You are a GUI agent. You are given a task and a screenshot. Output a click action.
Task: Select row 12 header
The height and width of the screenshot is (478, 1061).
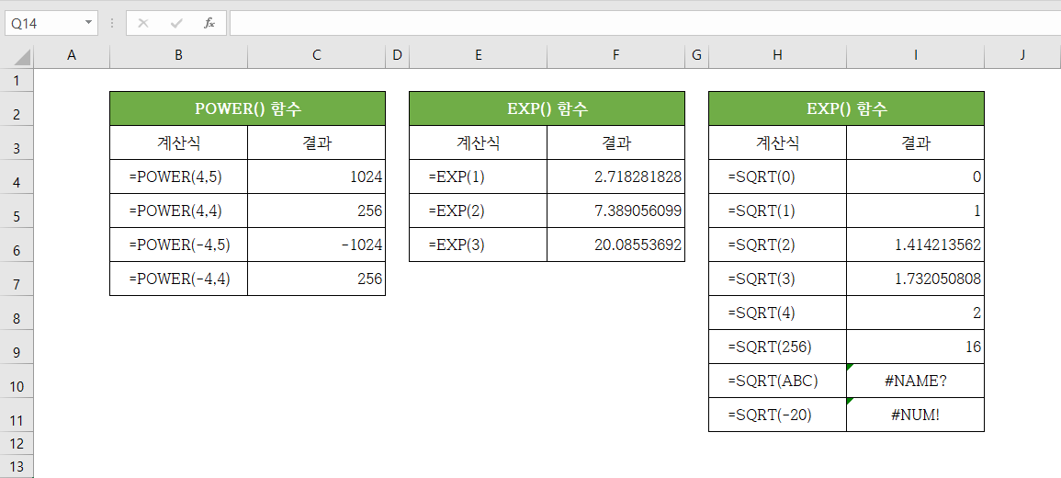17,443
